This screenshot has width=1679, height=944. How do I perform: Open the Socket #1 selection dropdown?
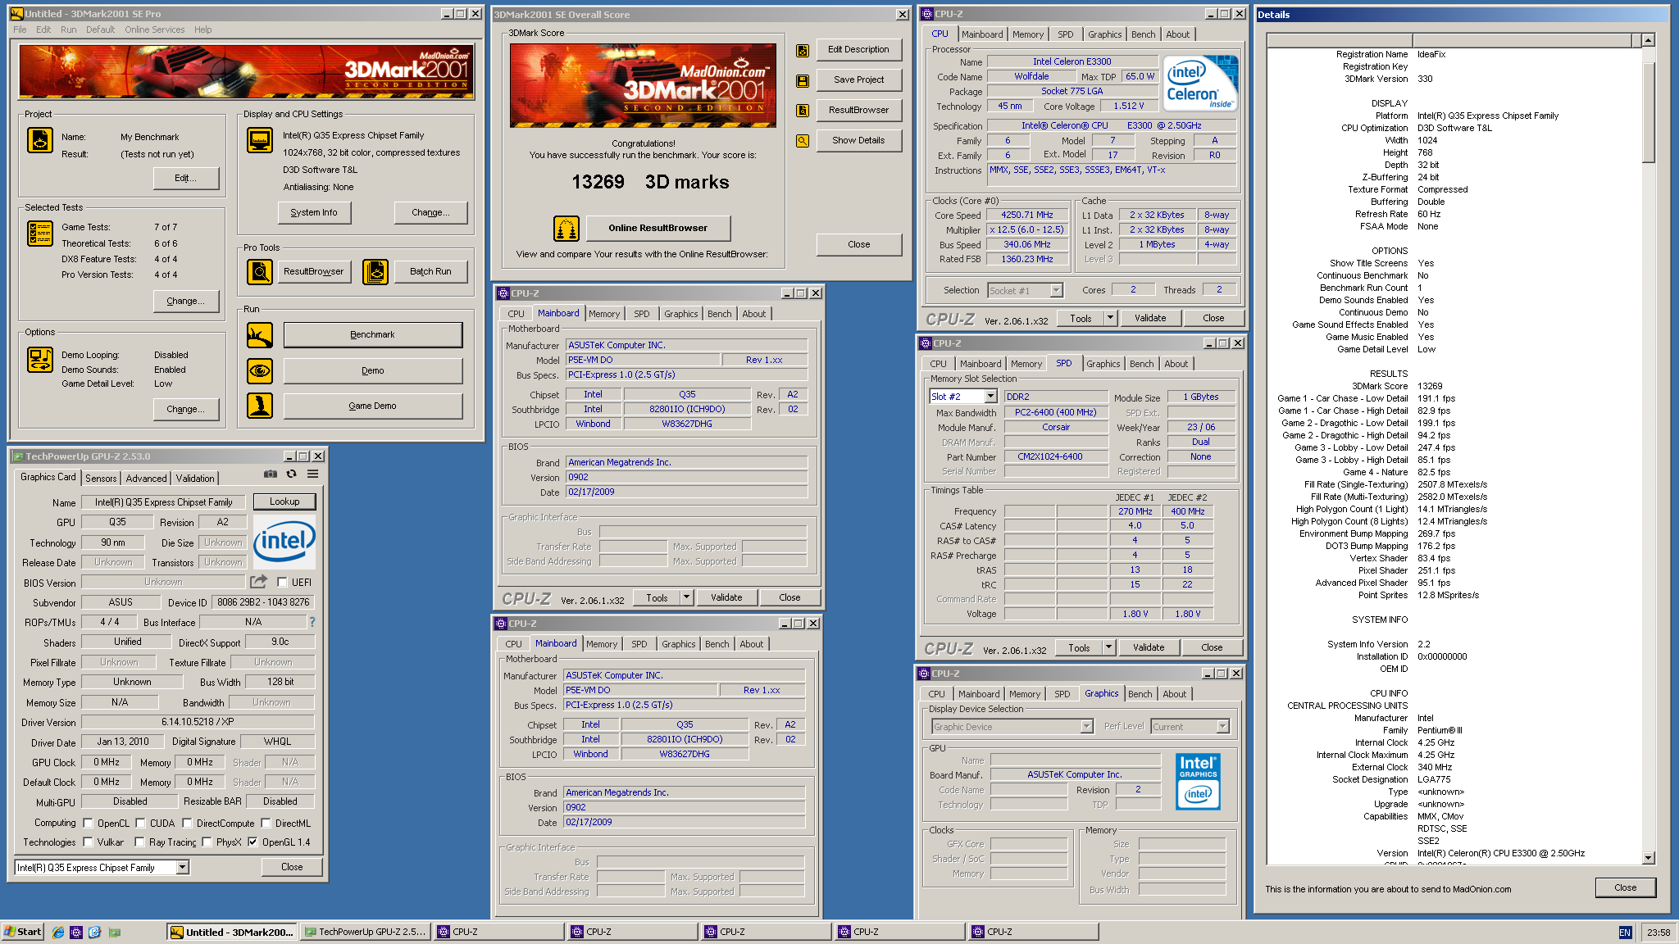1056,290
